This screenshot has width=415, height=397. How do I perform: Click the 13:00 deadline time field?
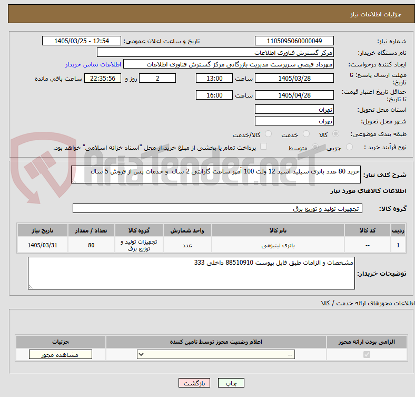[x=214, y=78]
